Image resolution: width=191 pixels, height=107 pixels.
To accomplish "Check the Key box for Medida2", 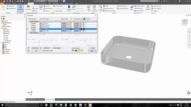I will [81, 27].
